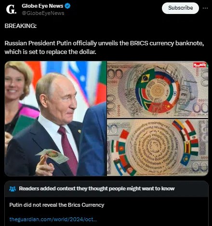Viewport: 212px width, 226px height.
Task: Click the BREAKING tweet text
Action: point(21,26)
